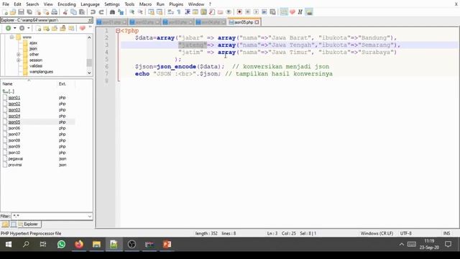Switch to the json05.php tab
The height and width of the screenshot is (259, 460).
coord(244,22)
